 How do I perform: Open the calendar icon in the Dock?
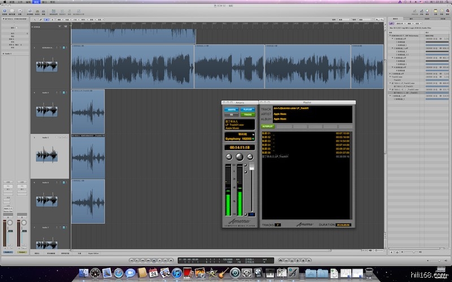click(154, 273)
